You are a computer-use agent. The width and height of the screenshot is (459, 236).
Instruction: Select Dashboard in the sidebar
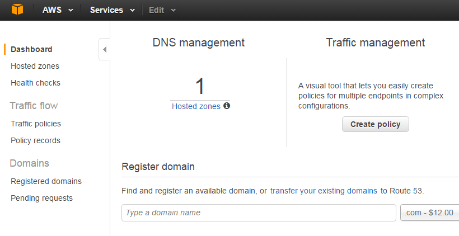click(x=31, y=49)
